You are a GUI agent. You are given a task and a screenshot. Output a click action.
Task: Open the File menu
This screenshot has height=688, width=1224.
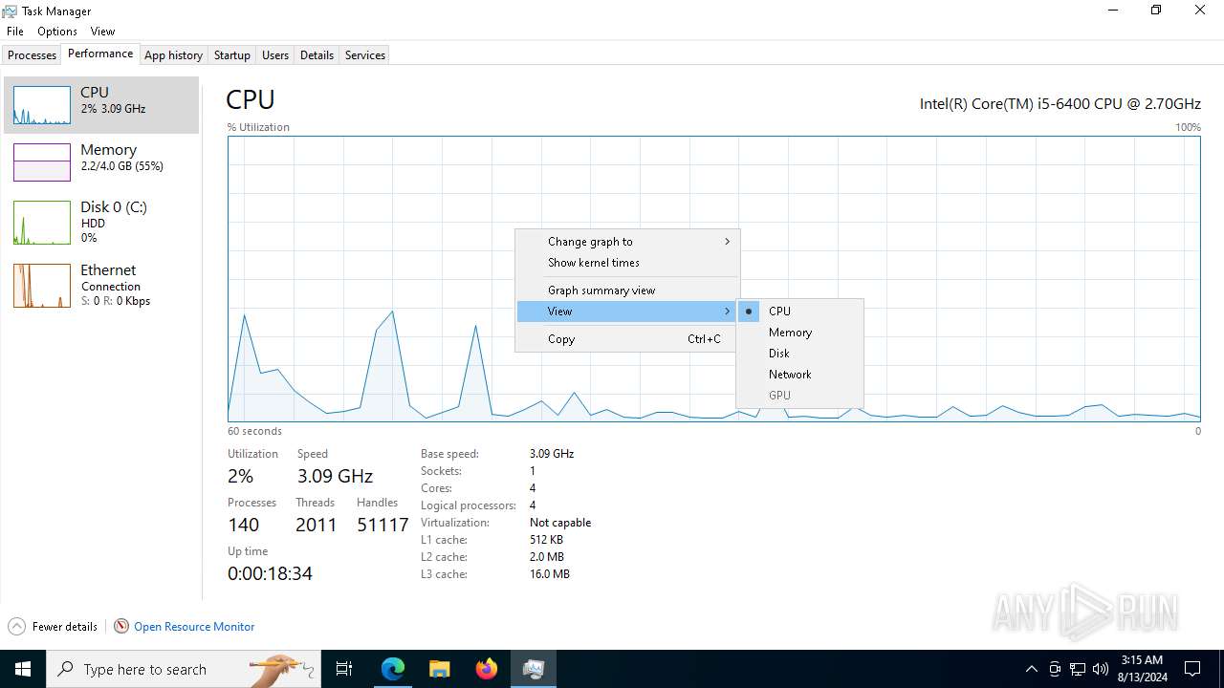point(15,32)
